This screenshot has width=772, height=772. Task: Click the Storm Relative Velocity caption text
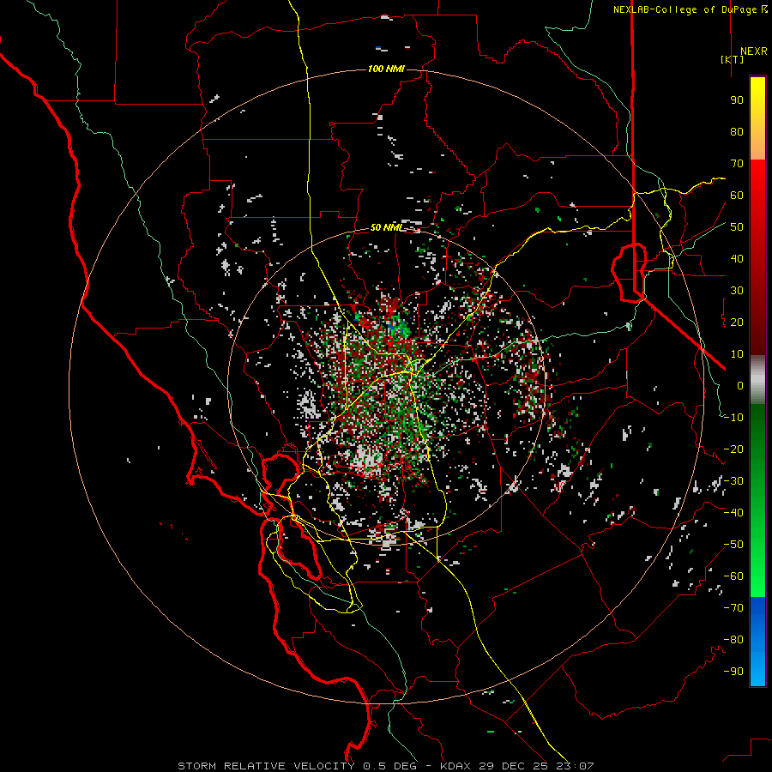(386, 766)
